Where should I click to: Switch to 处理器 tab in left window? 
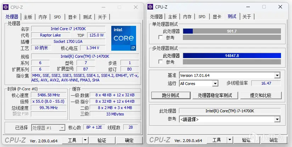coord(12,17)
